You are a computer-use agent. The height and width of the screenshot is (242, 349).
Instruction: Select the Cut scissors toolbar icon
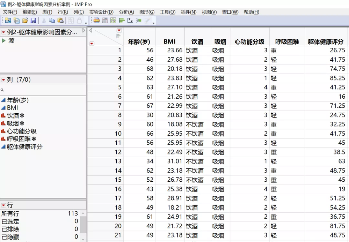pyautogui.click(x=43, y=21)
